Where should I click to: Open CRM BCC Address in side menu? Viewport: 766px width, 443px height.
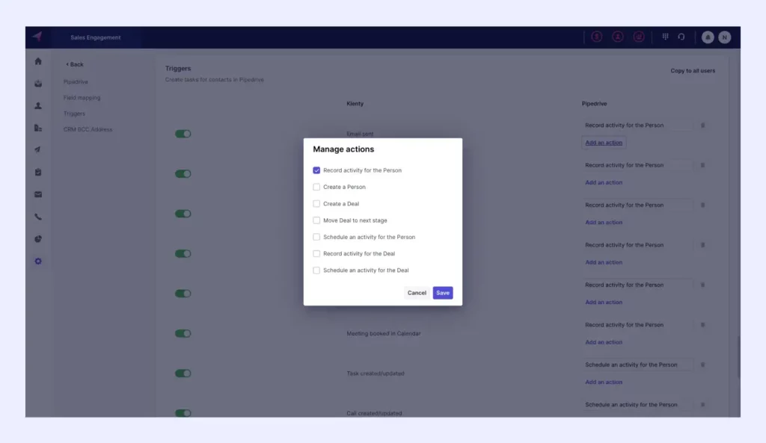(88, 129)
